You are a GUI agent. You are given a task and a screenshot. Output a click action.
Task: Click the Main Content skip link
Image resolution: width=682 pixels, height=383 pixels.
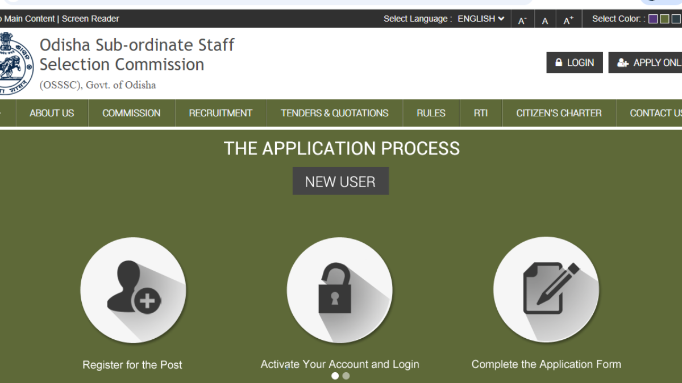[x=27, y=19]
